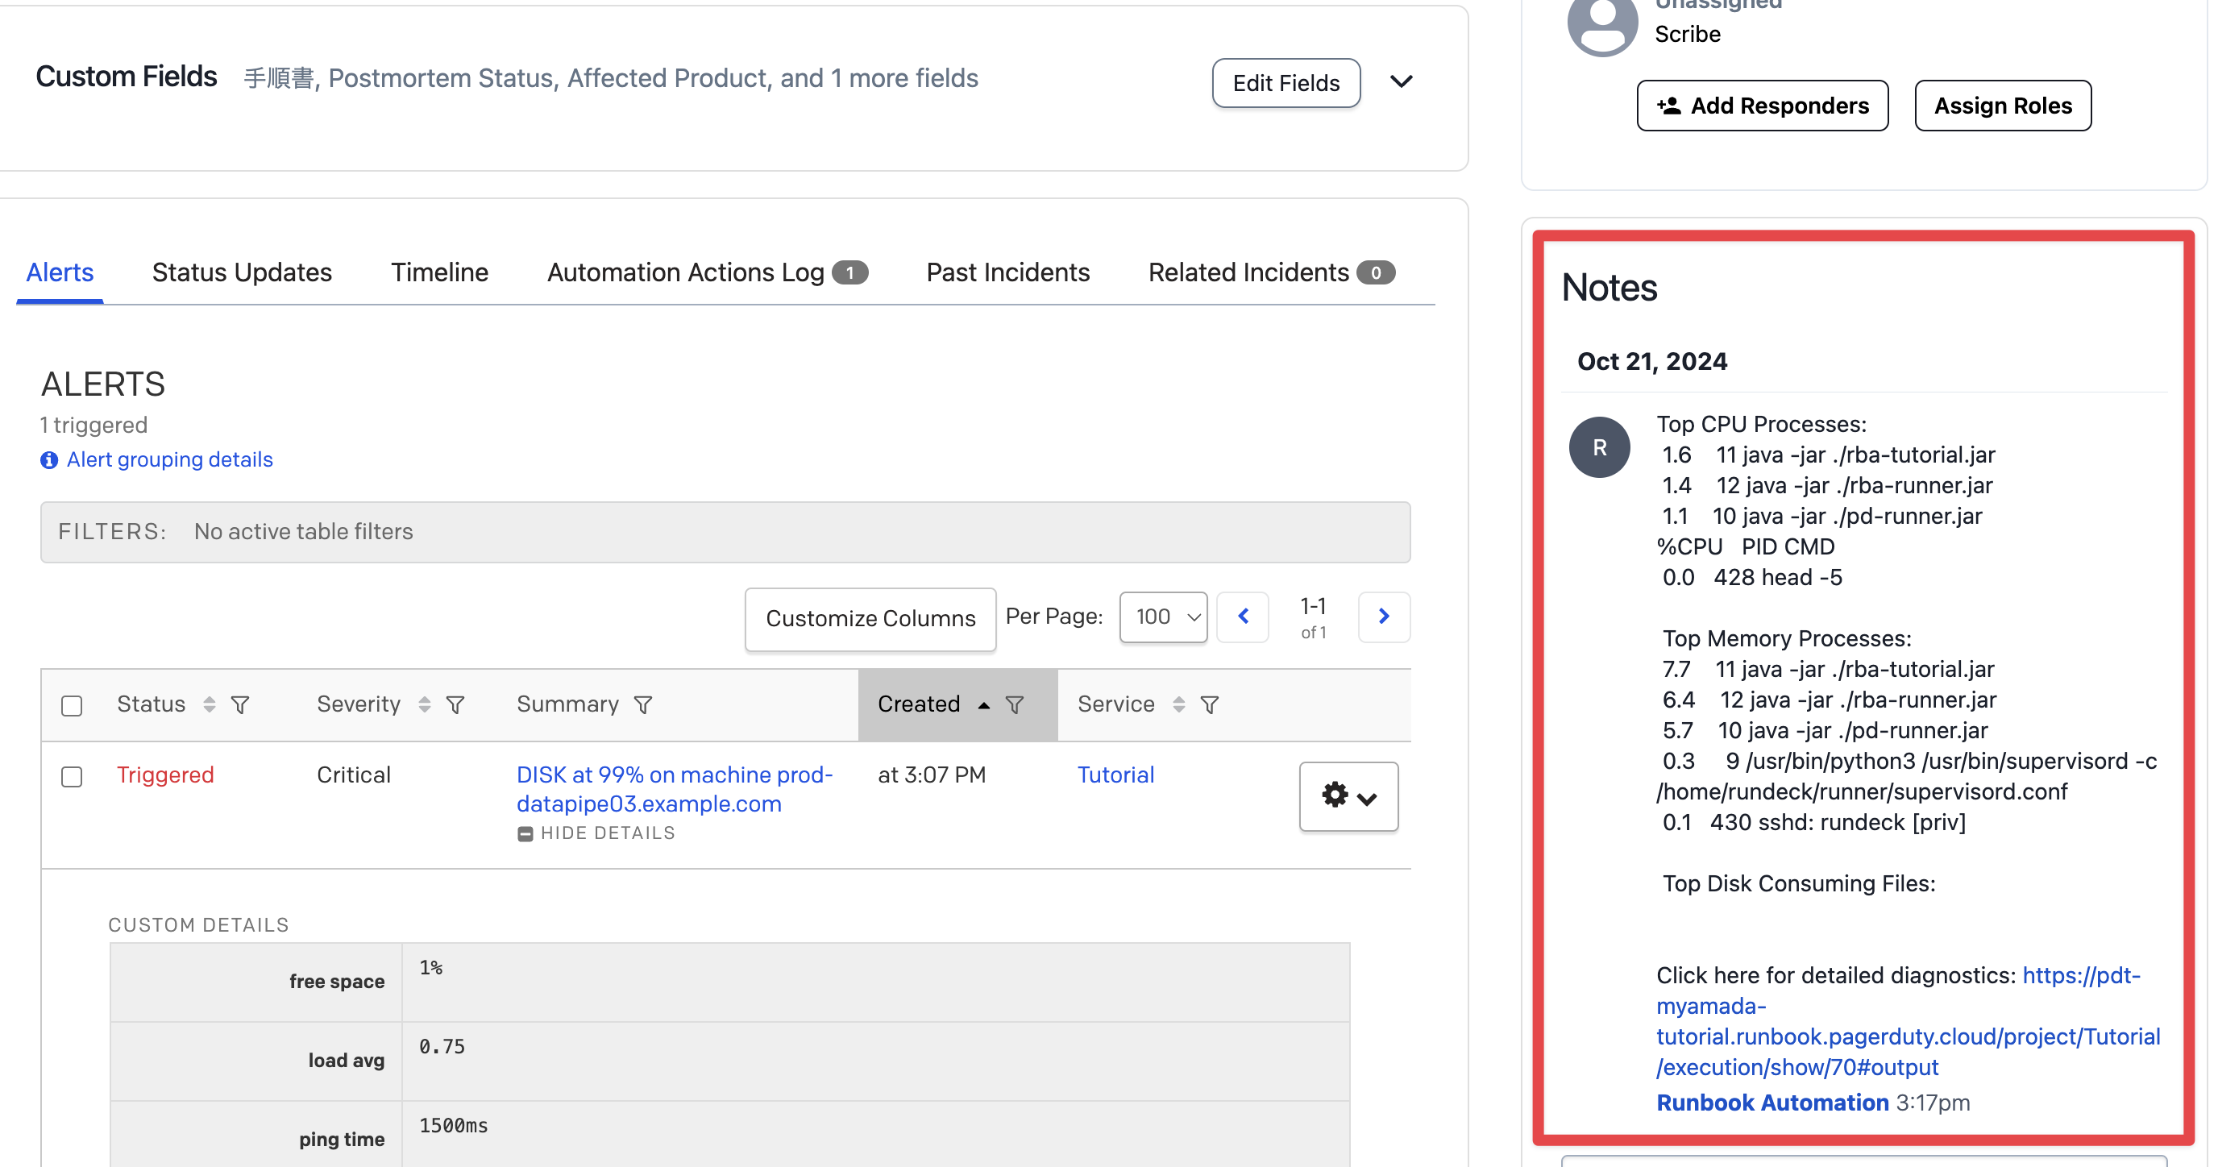2218x1167 pixels.
Task: Click the Triggered status text
Action: coord(165,775)
